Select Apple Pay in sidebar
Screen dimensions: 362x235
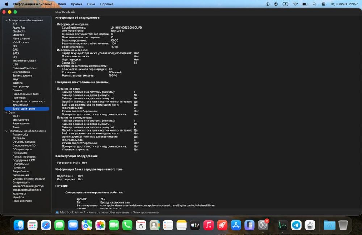tap(19, 27)
